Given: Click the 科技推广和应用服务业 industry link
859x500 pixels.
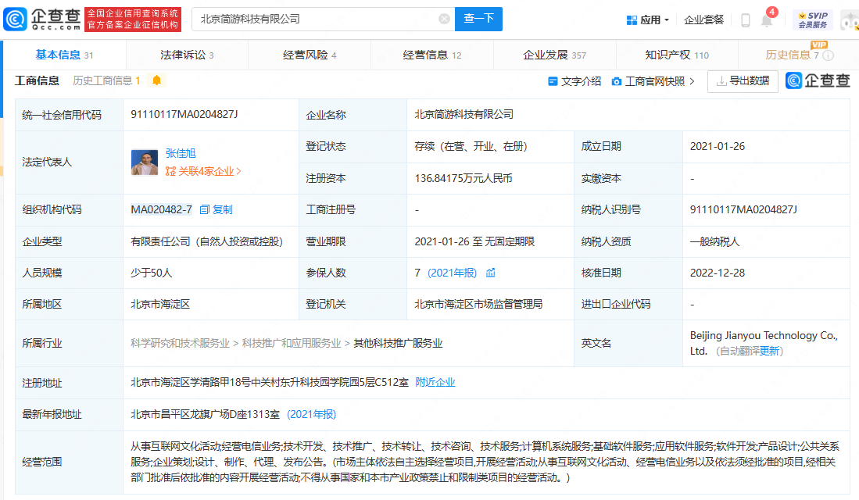Looking at the screenshot, I should click(292, 344).
